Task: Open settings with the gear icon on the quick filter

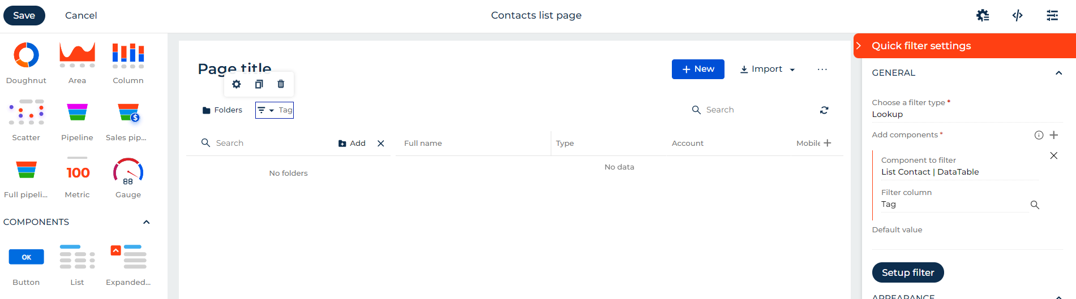Action: coord(237,84)
